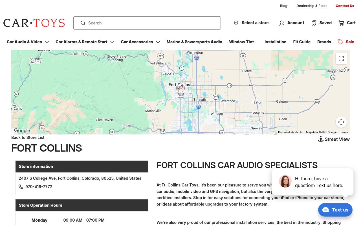Click the Google logo on map
The height and width of the screenshot is (225, 361).
click(x=22, y=130)
